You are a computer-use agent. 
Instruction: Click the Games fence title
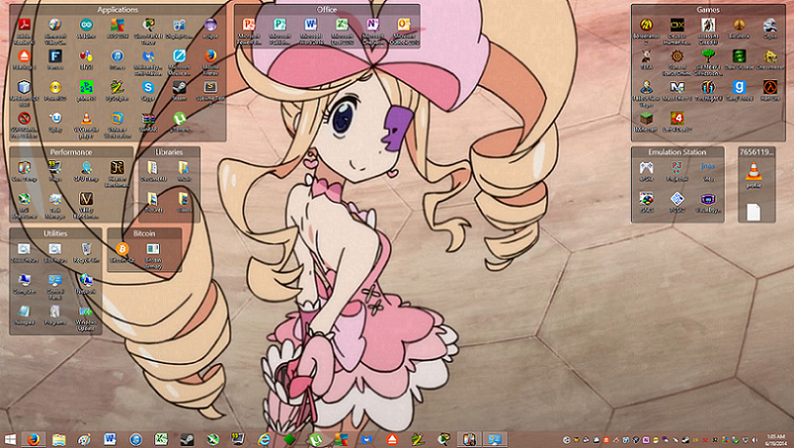[708, 10]
